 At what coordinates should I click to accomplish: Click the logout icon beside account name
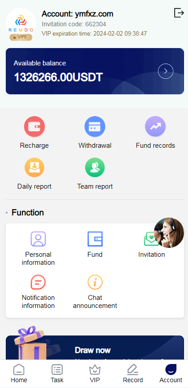179,12
